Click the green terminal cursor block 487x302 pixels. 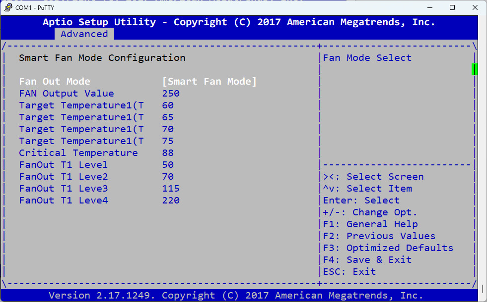pyautogui.click(x=474, y=69)
